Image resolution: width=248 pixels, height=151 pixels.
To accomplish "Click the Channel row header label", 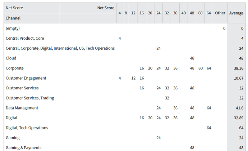I will [13, 18].
